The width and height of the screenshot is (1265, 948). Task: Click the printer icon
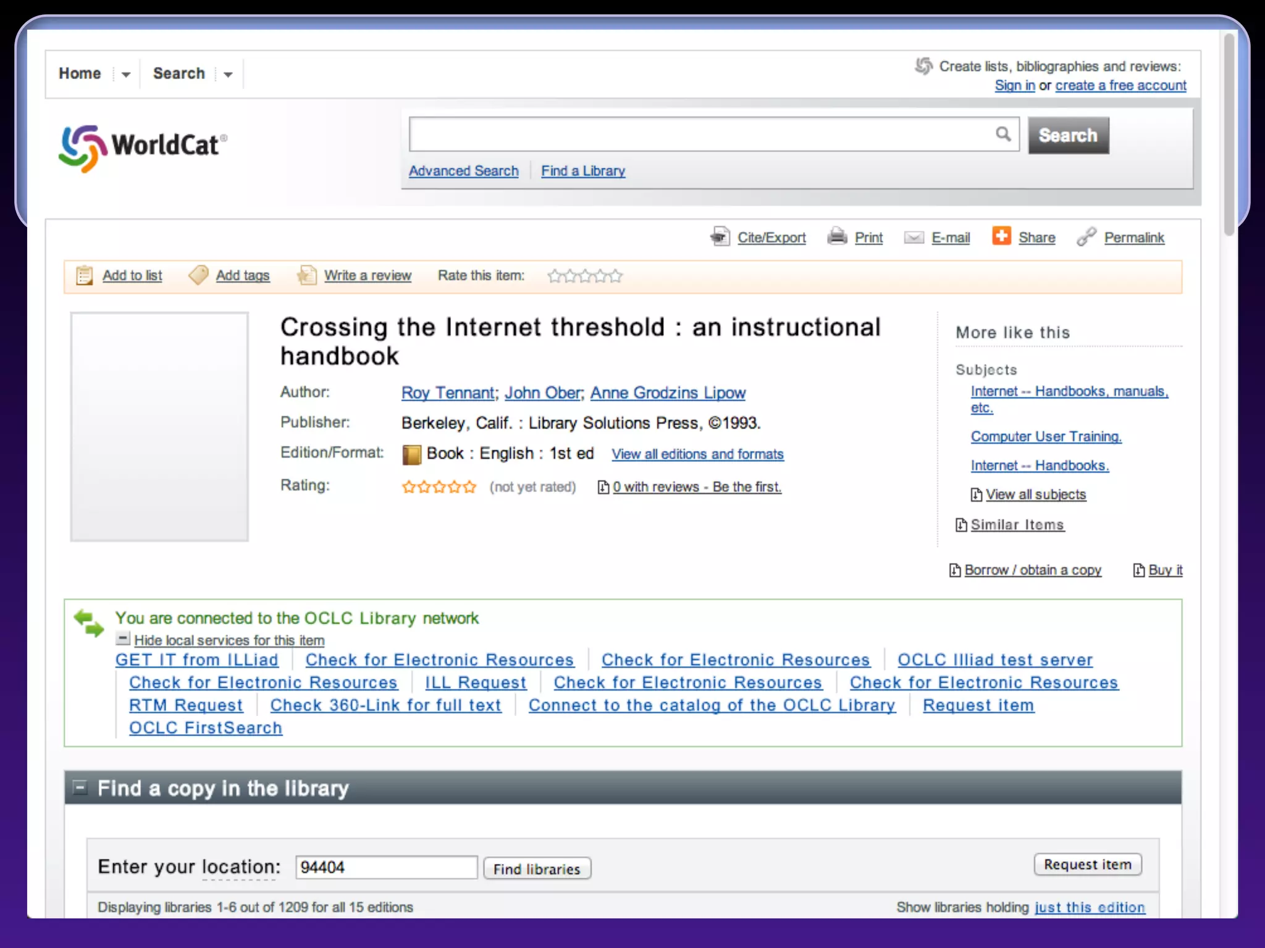837,236
